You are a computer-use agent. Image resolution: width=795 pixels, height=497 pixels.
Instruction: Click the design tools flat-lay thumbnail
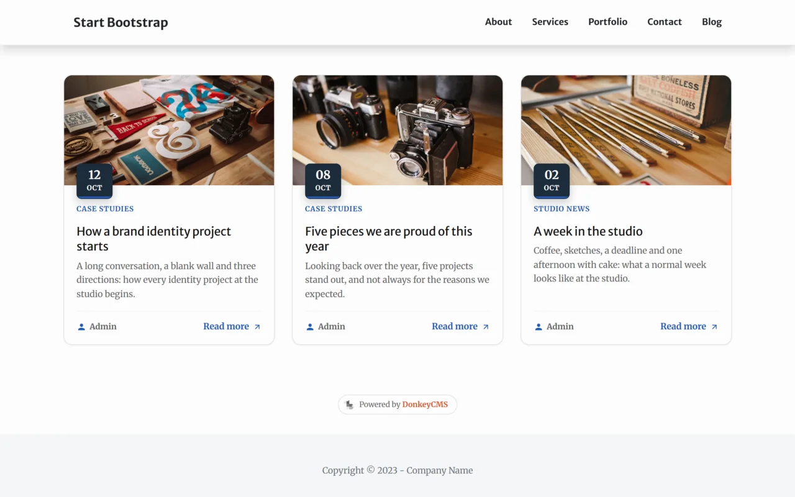click(x=169, y=130)
